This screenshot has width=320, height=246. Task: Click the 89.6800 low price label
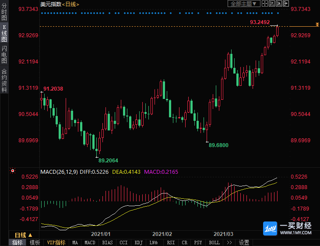218,145
